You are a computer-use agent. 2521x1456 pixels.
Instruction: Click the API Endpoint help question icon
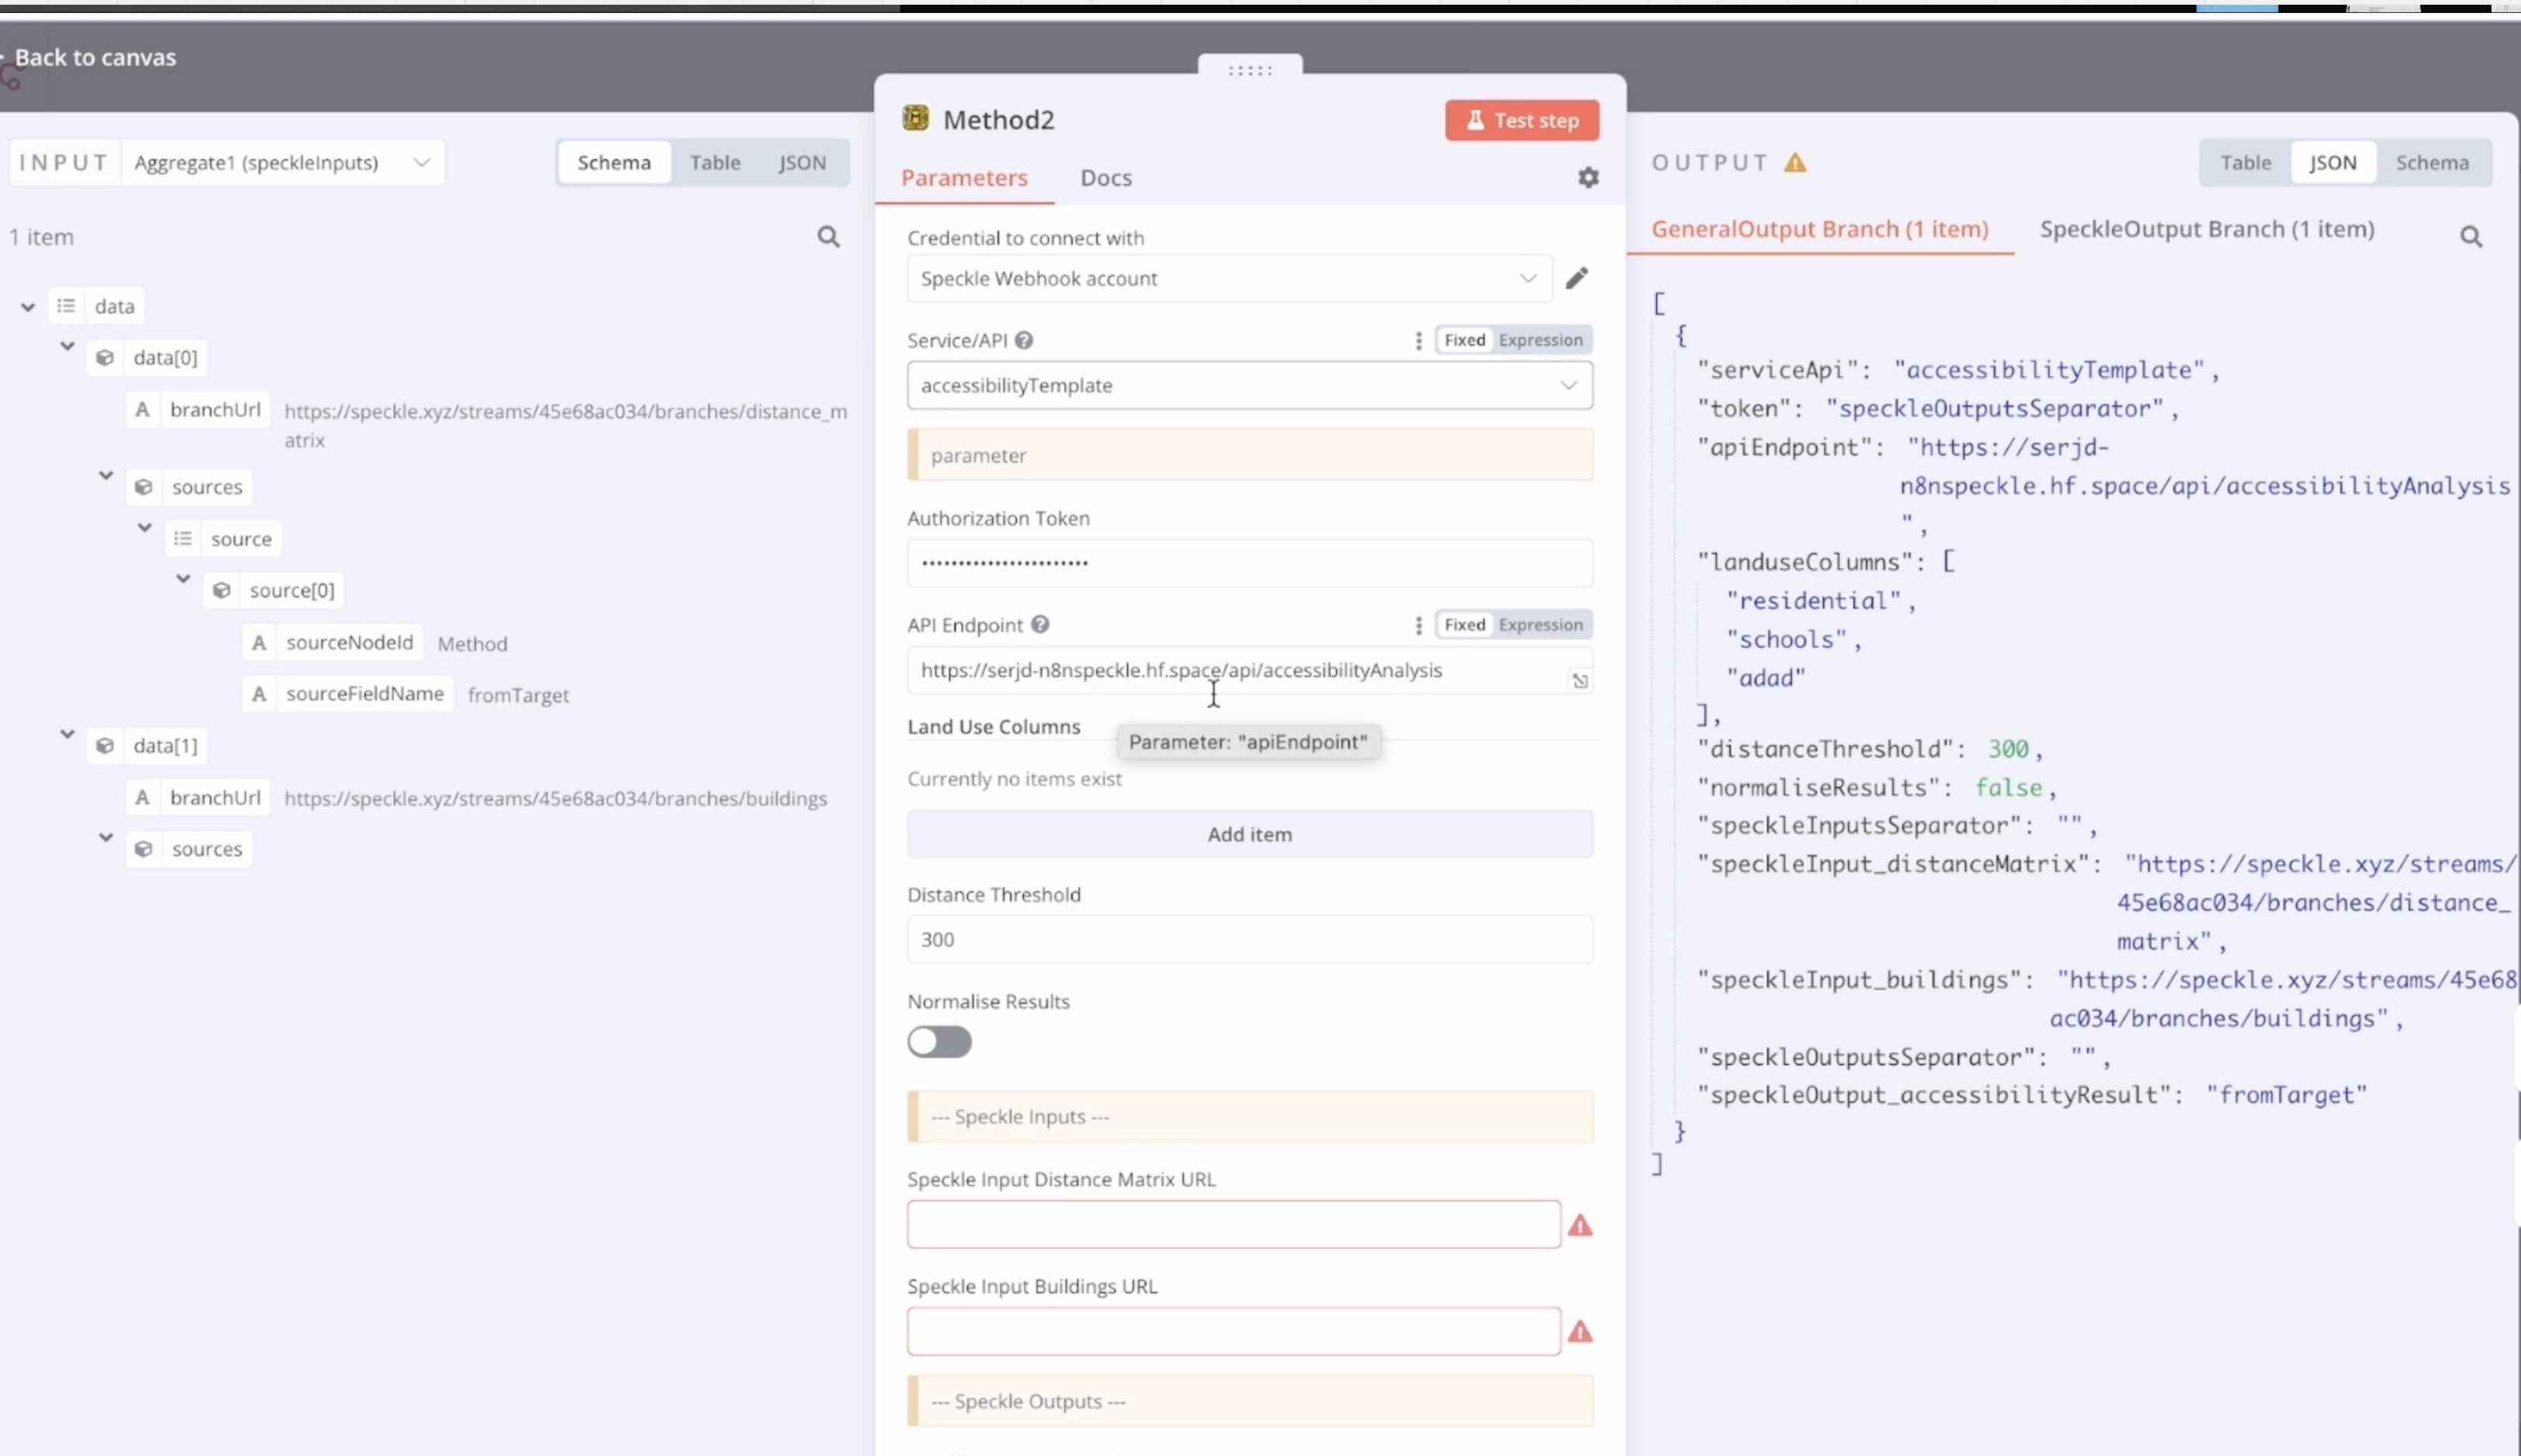(x=1040, y=624)
